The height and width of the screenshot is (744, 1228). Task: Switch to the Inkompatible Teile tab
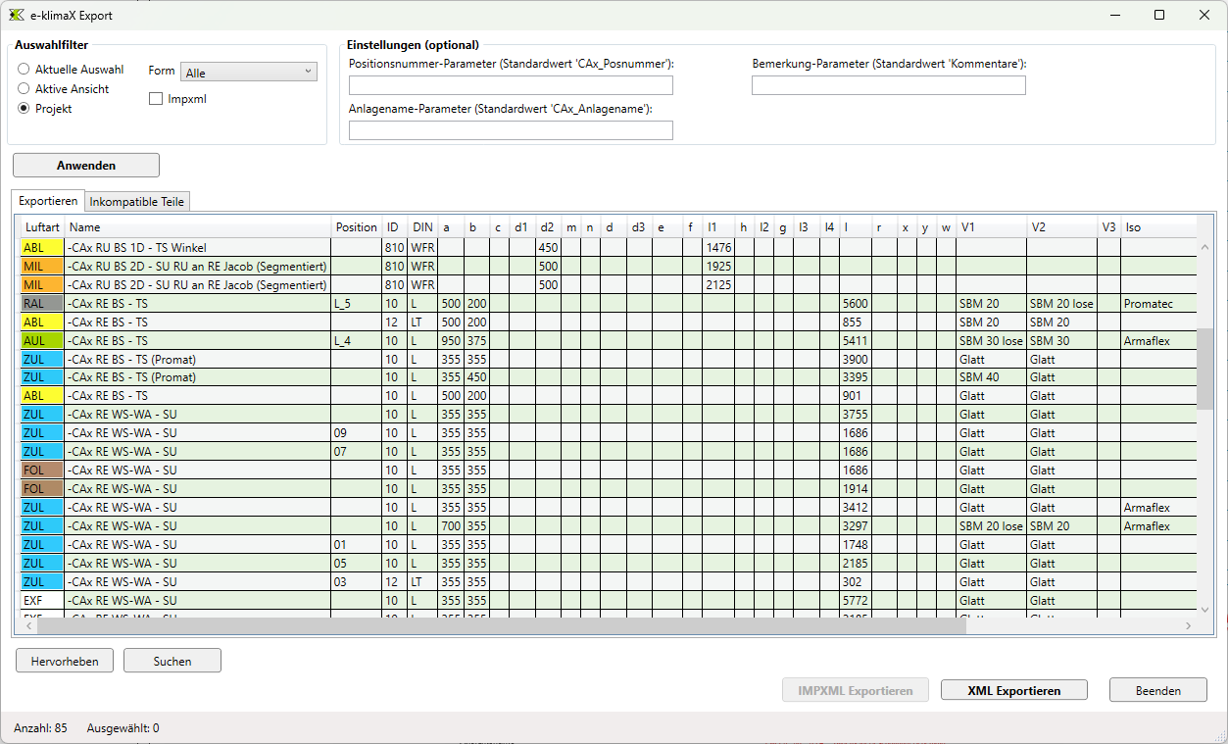137,202
